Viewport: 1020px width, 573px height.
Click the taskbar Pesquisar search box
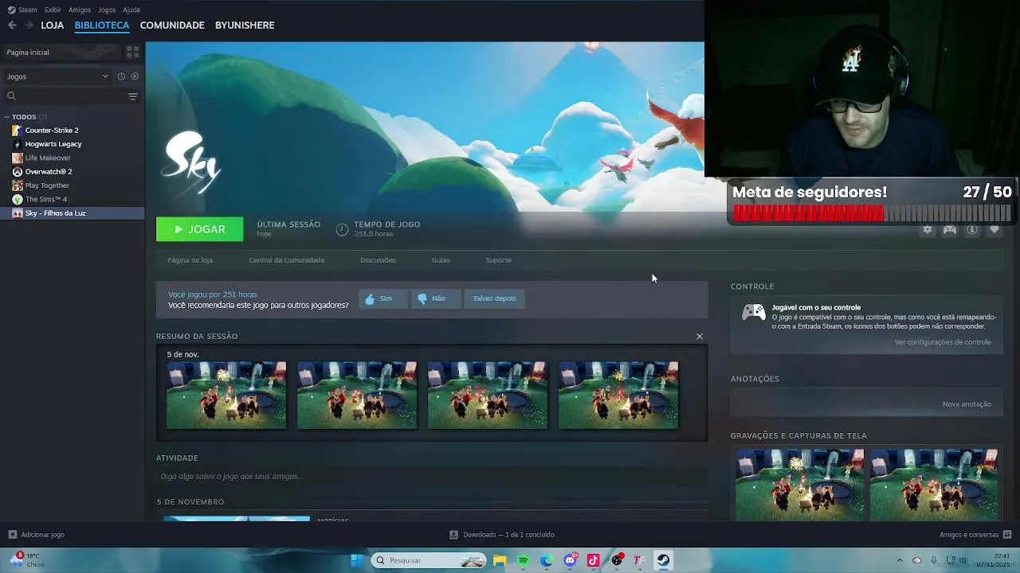click(428, 560)
